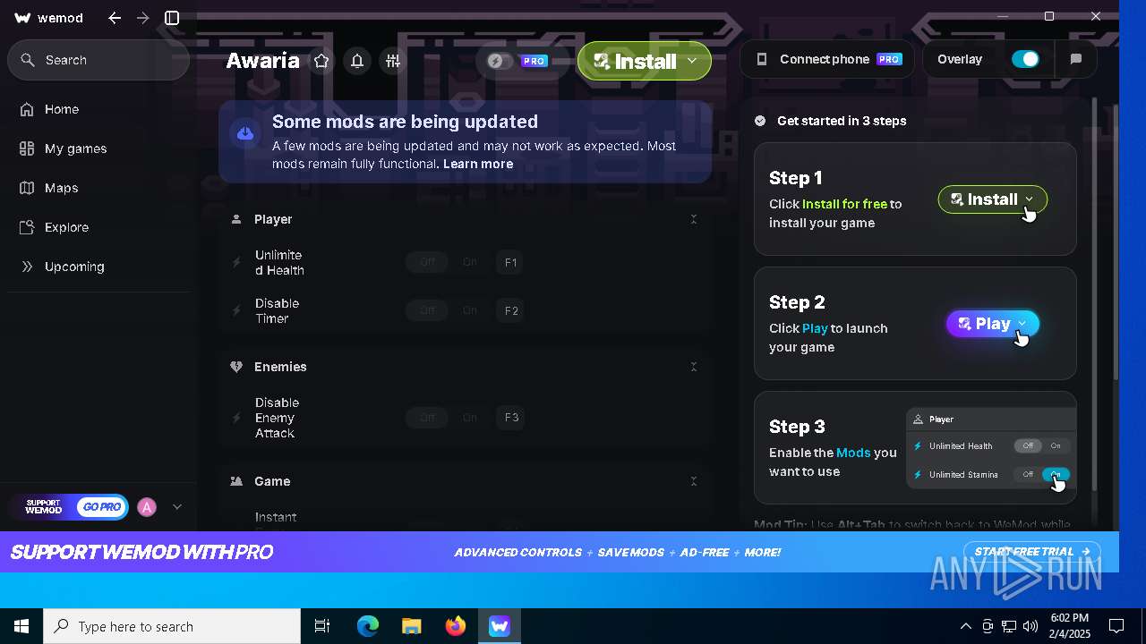
Task: Click F1 hotkey for Unlimited Health
Action: tap(511, 262)
